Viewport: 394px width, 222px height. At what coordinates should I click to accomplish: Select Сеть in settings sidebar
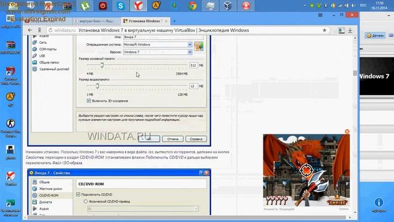pos(43,43)
